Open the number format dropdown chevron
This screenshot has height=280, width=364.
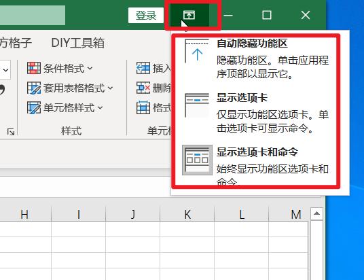pyautogui.click(x=5, y=70)
